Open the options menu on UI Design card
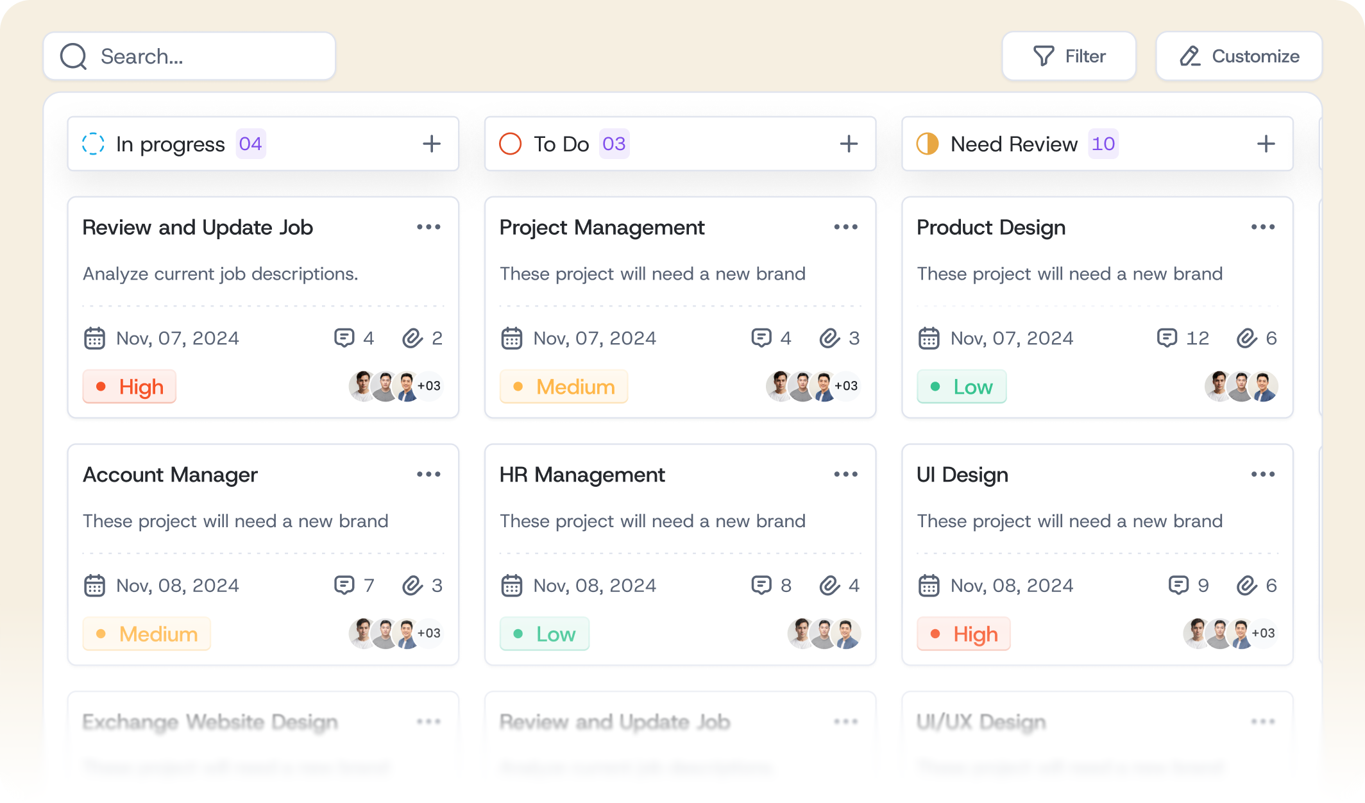1365x803 pixels. tap(1262, 474)
